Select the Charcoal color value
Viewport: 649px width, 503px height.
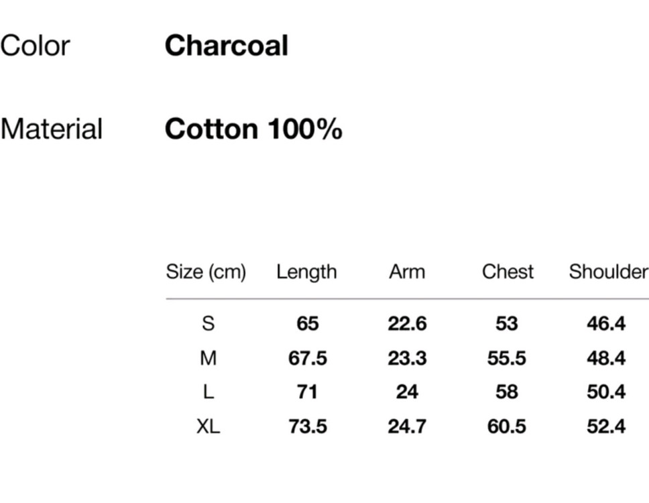(x=226, y=46)
